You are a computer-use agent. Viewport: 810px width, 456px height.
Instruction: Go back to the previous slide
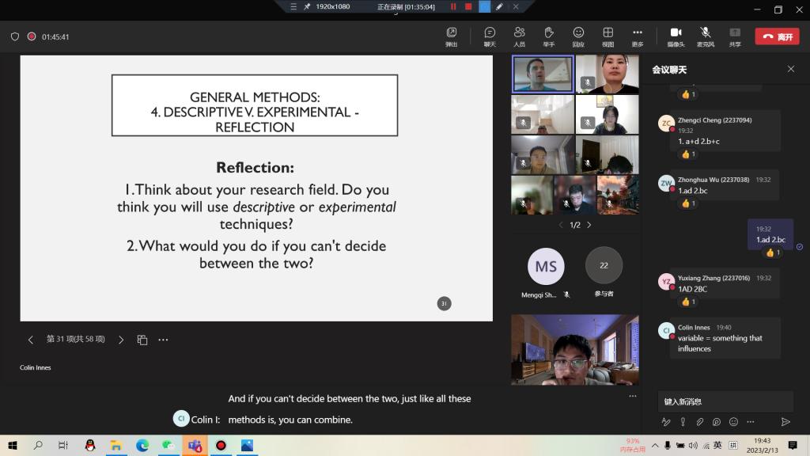pos(31,340)
